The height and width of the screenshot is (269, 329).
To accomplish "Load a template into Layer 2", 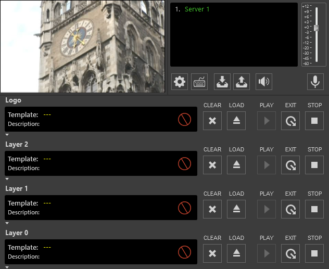I will point(236,165).
